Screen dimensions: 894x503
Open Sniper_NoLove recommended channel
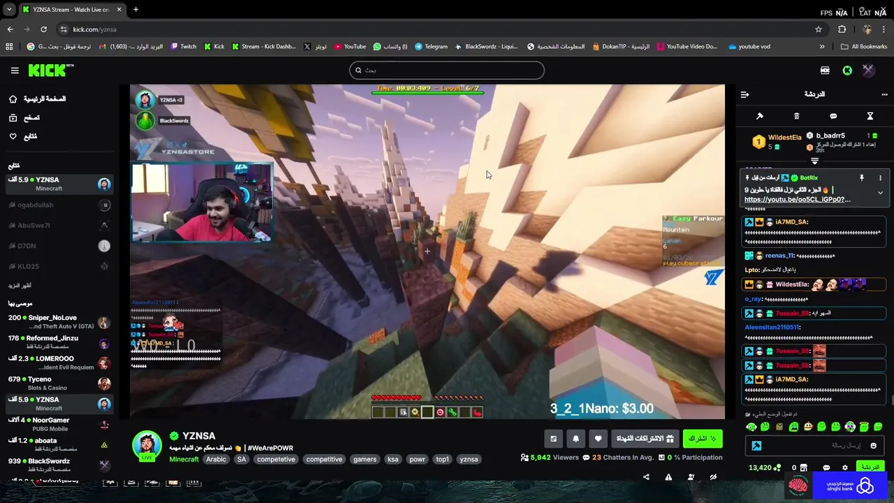click(x=59, y=322)
